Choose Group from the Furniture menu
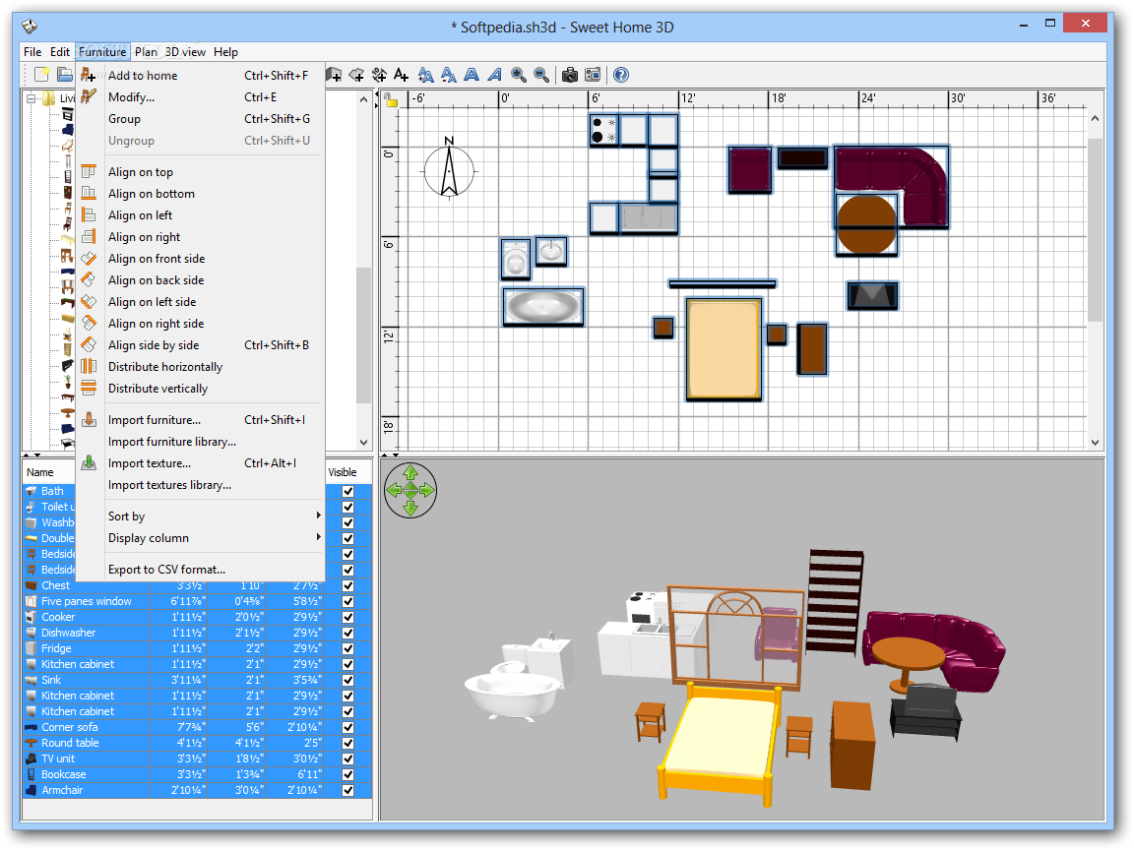Image resolution: width=1134 pixels, height=850 pixels. coord(201,118)
